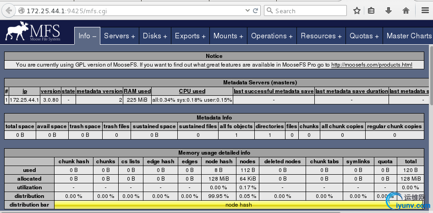This screenshot has width=433, height=213.
Task: Open the Quotas tab
Action: (x=364, y=36)
